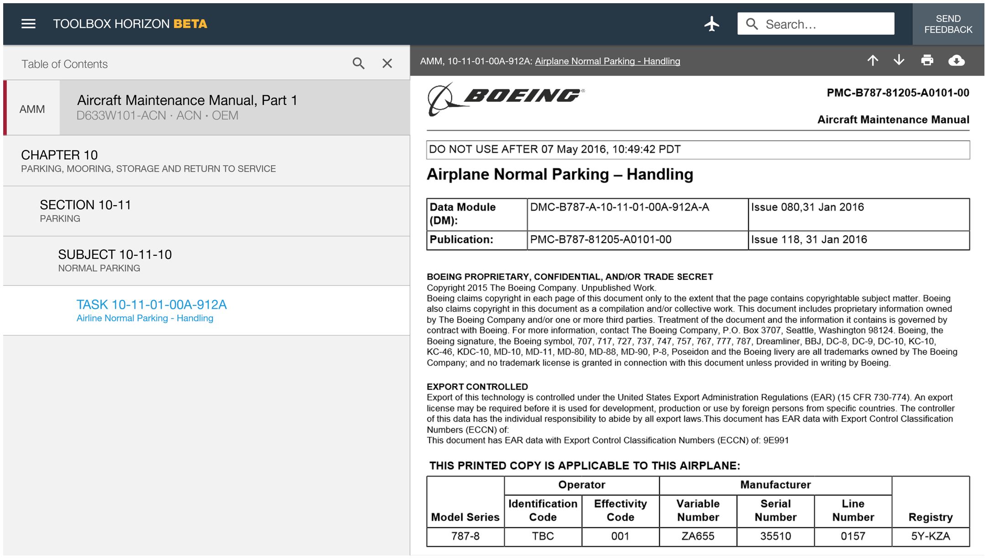Search within the Table of Contents
The height and width of the screenshot is (560, 989).
[x=358, y=63]
